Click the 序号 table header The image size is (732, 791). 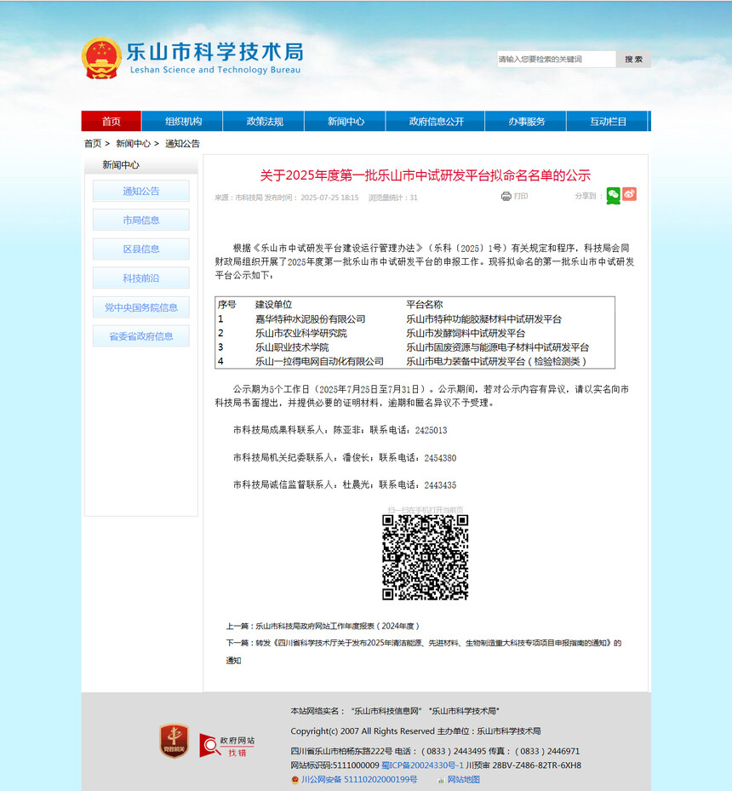[227, 305]
